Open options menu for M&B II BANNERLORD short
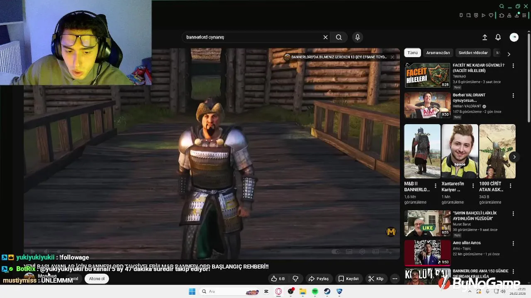This screenshot has height=298, width=531. tap(436, 186)
